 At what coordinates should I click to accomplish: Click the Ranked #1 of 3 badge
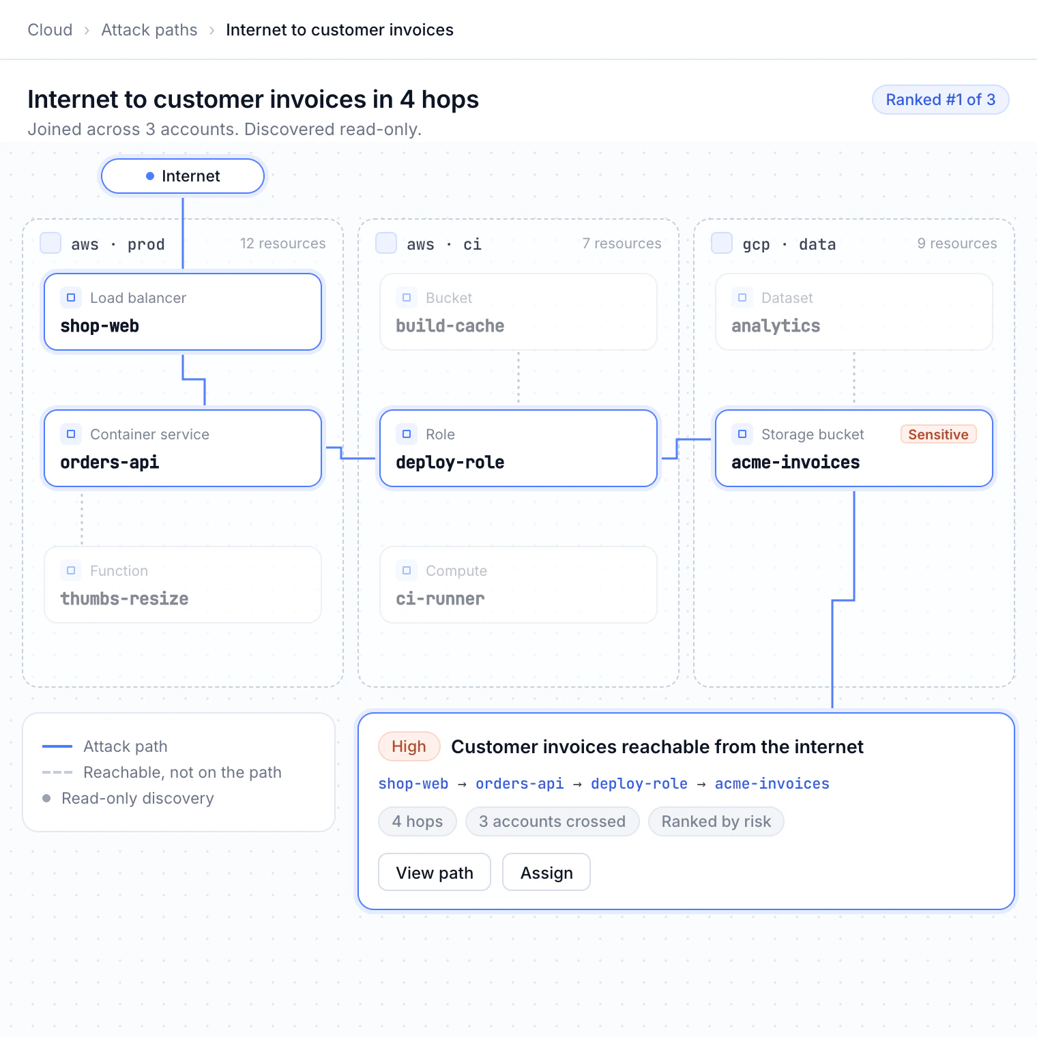941,100
